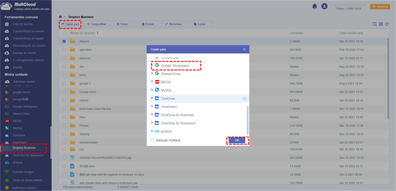Select Google Workspace in the sidebar
396x191 pixels.
click(25, 107)
